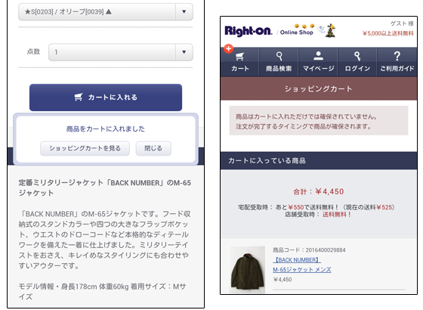Open M-65ジャケット メンズ product link
Viewport: 423px width, 310px height.
point(302,269)
